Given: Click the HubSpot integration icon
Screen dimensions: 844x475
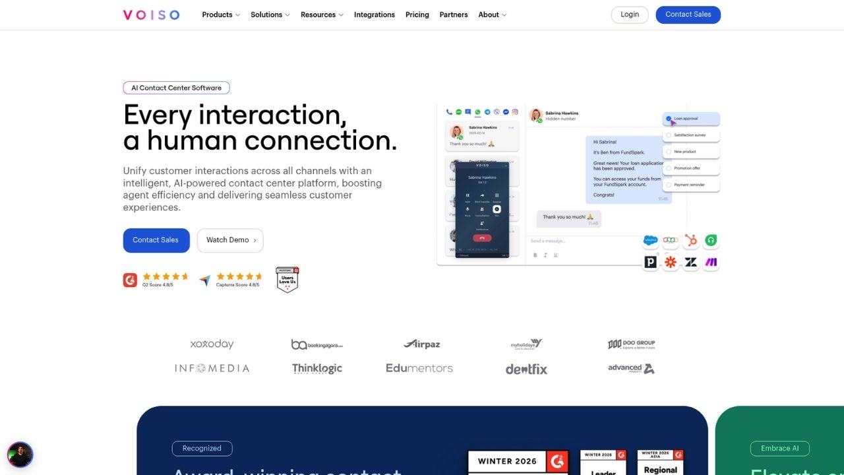Looking at the screenshot, I should point(691,241).
